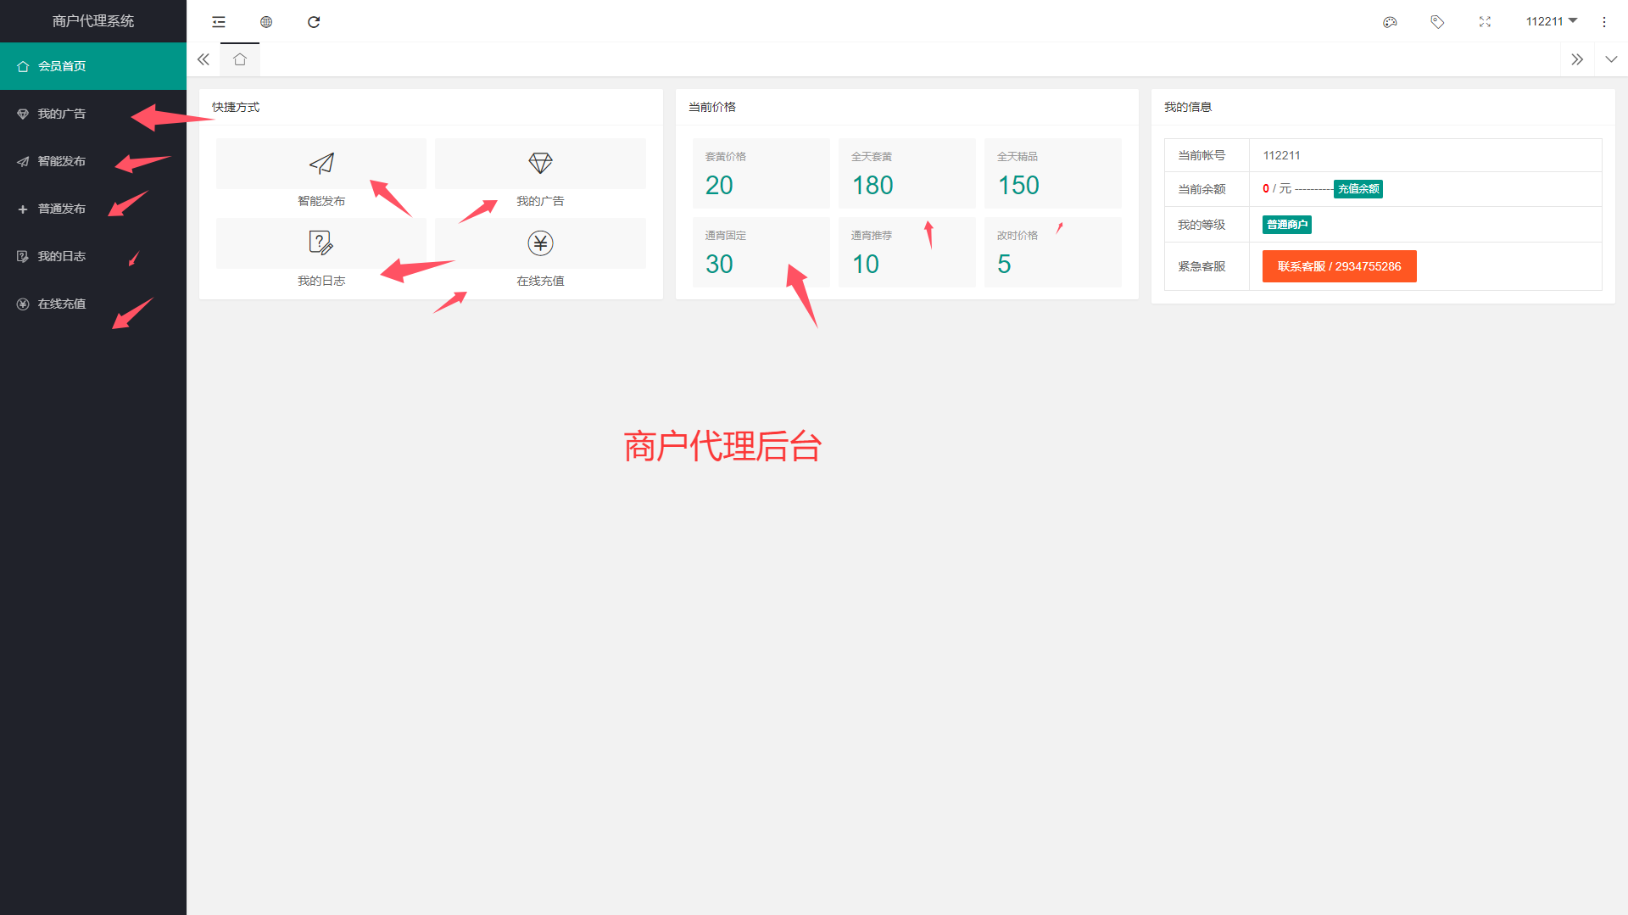The image size is (1628, 915).
Task: Open 在线充值 in sidebar
Action: point(93,304)
